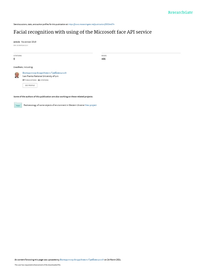Click the "2 authors, including" heading

(x=23, y=67)
